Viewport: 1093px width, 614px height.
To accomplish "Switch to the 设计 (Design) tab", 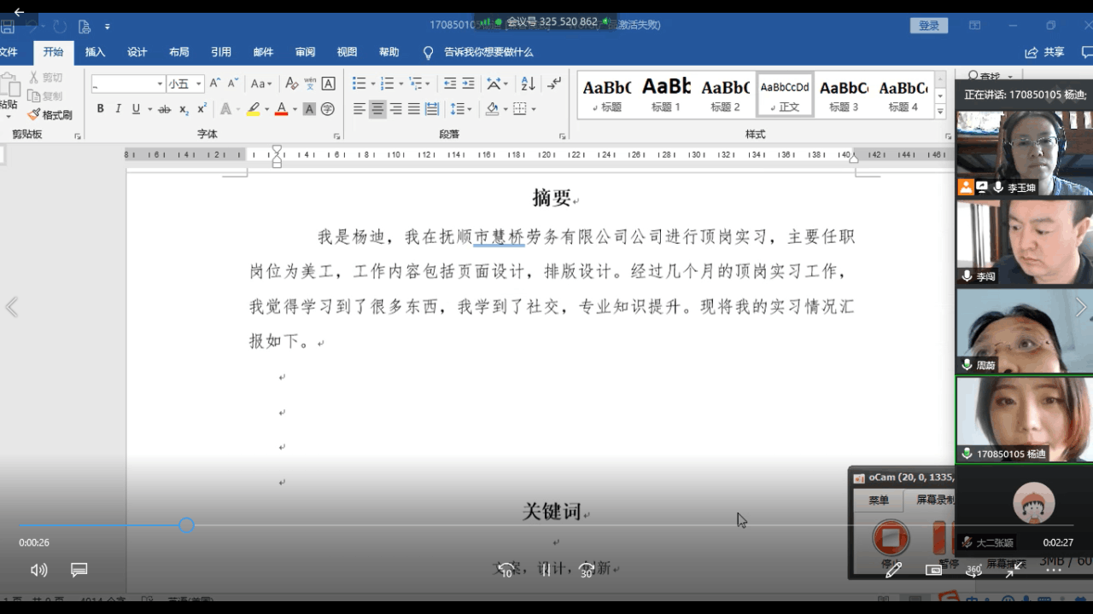I will point(137,52).
